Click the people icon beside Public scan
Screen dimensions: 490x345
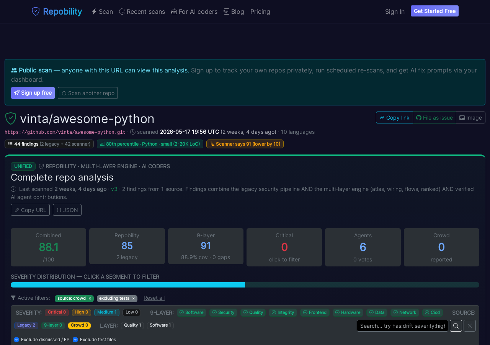14,70
